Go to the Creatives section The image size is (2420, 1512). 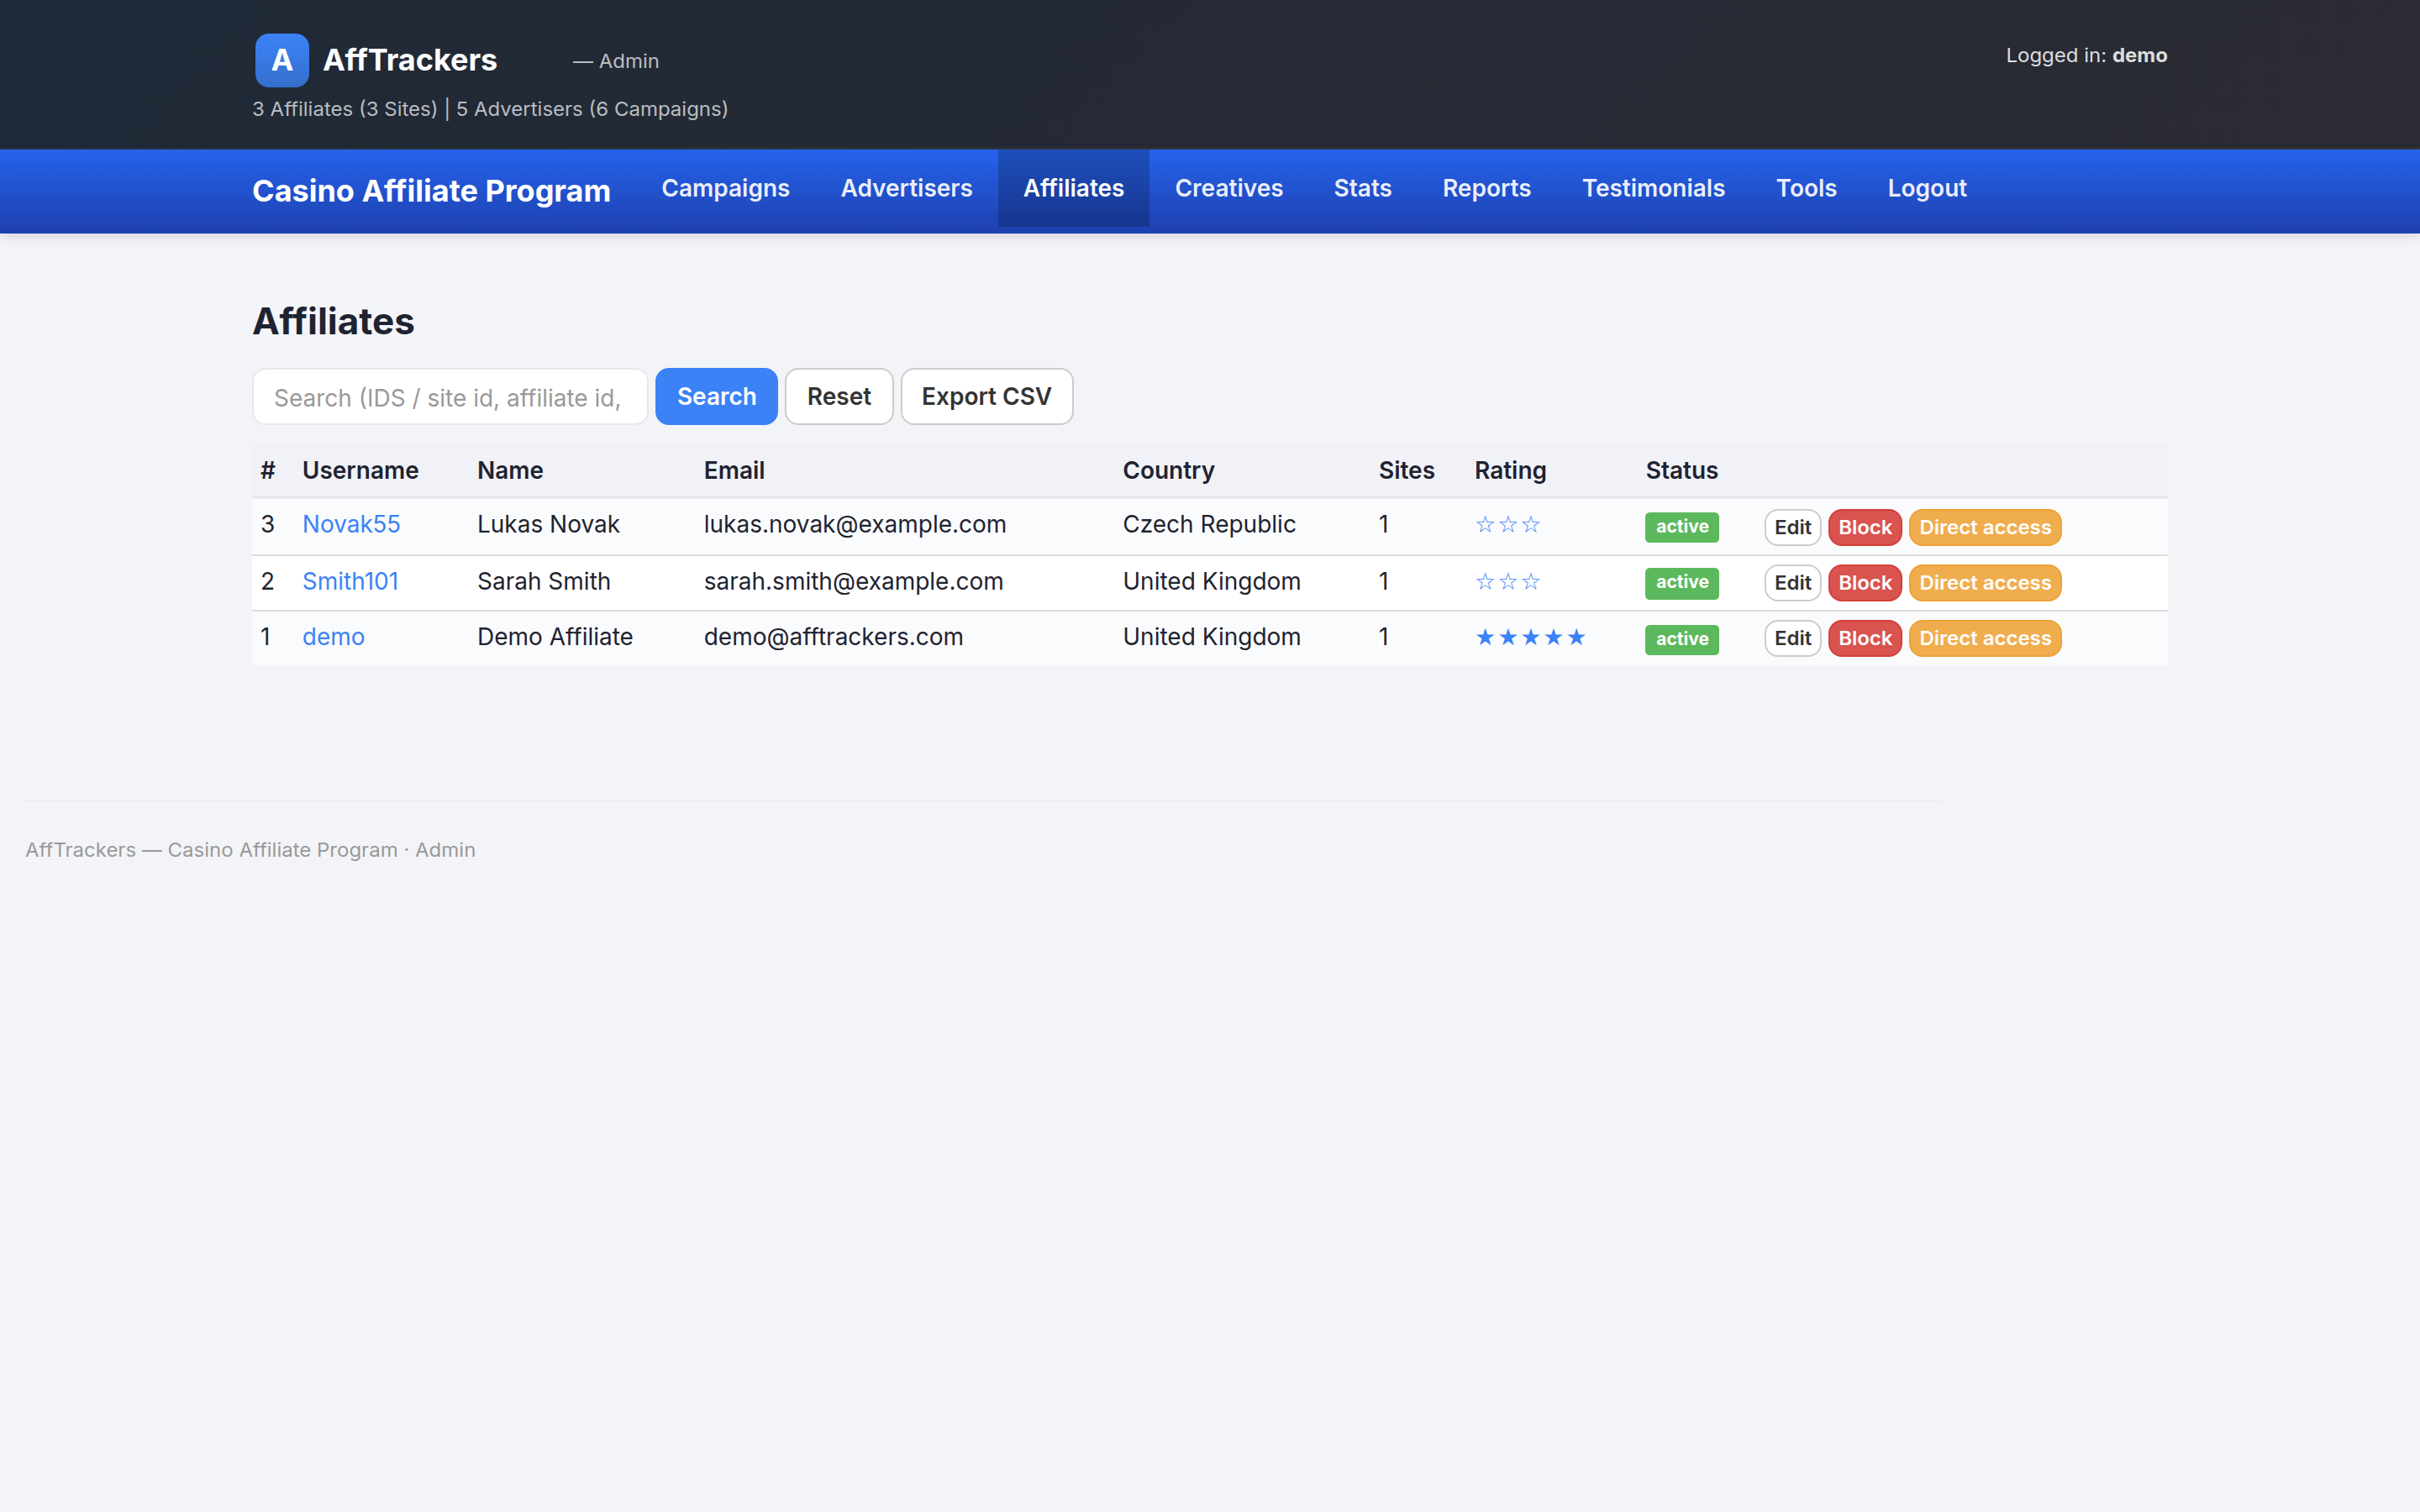(x=1228, y=188)
